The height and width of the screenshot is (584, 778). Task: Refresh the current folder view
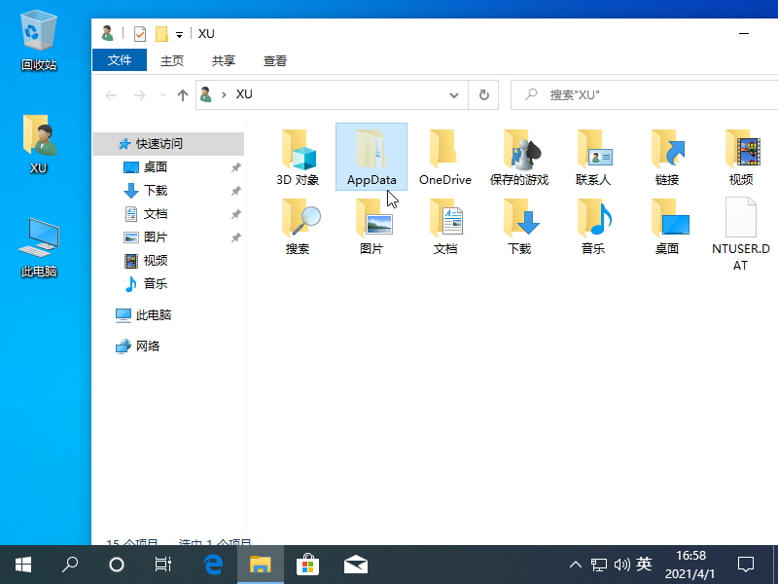[483, 94]
